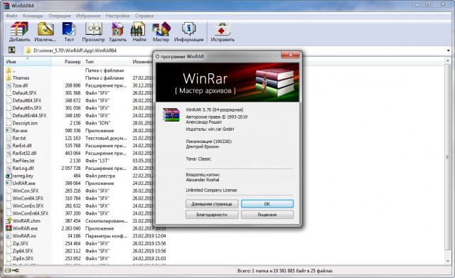Viewport: 455px width, 278px height.
Task: Click the Домашняя страница button
Action: click(x=212, y=204)
